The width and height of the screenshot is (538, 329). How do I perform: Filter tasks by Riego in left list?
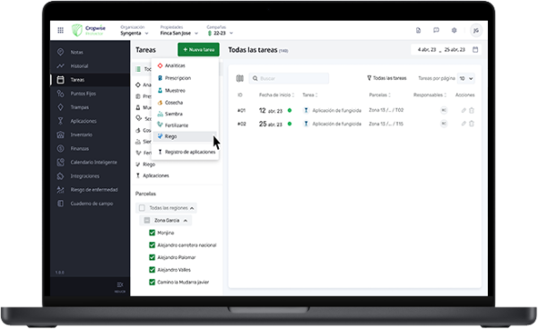145,164
